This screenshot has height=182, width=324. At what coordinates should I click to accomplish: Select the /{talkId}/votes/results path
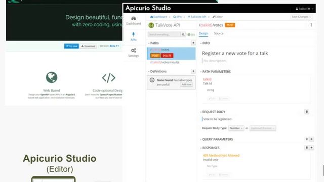[165, 62]
